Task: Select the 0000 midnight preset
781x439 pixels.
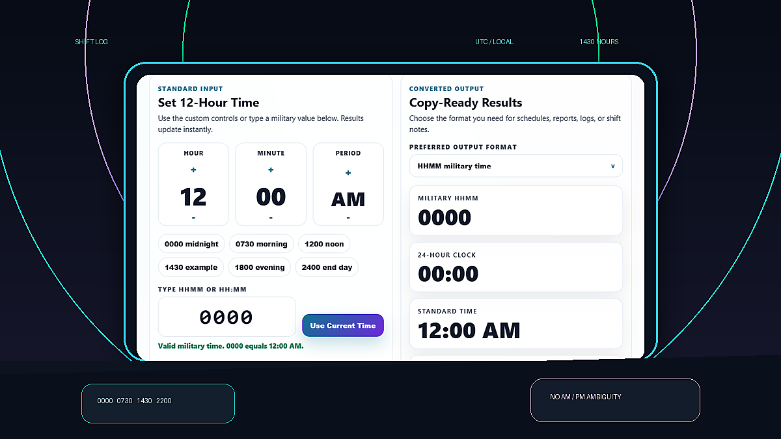Action: coord(191,244)
